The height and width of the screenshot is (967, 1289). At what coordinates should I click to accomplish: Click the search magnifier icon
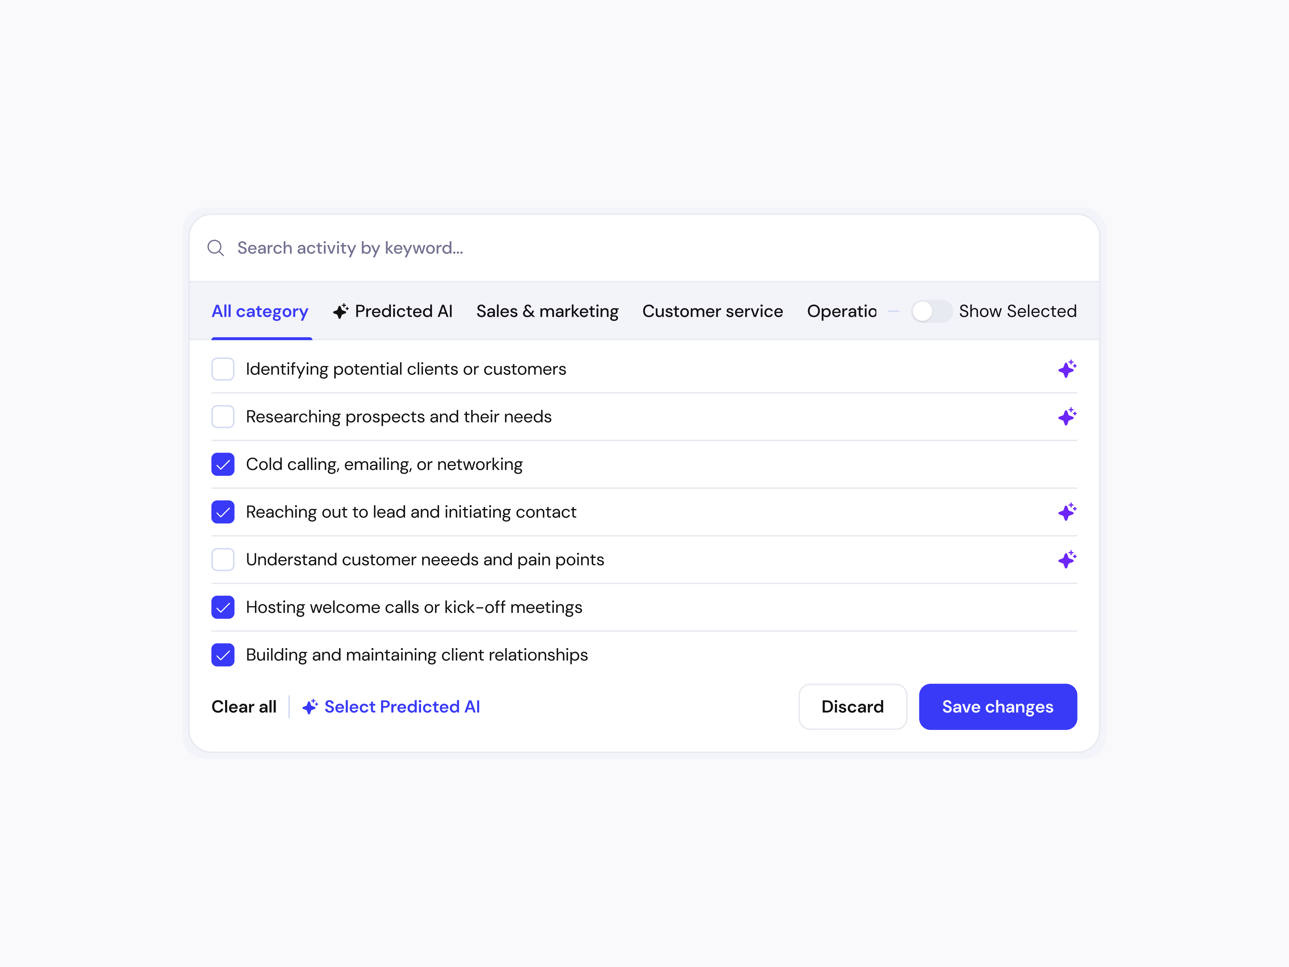[216, 248]
